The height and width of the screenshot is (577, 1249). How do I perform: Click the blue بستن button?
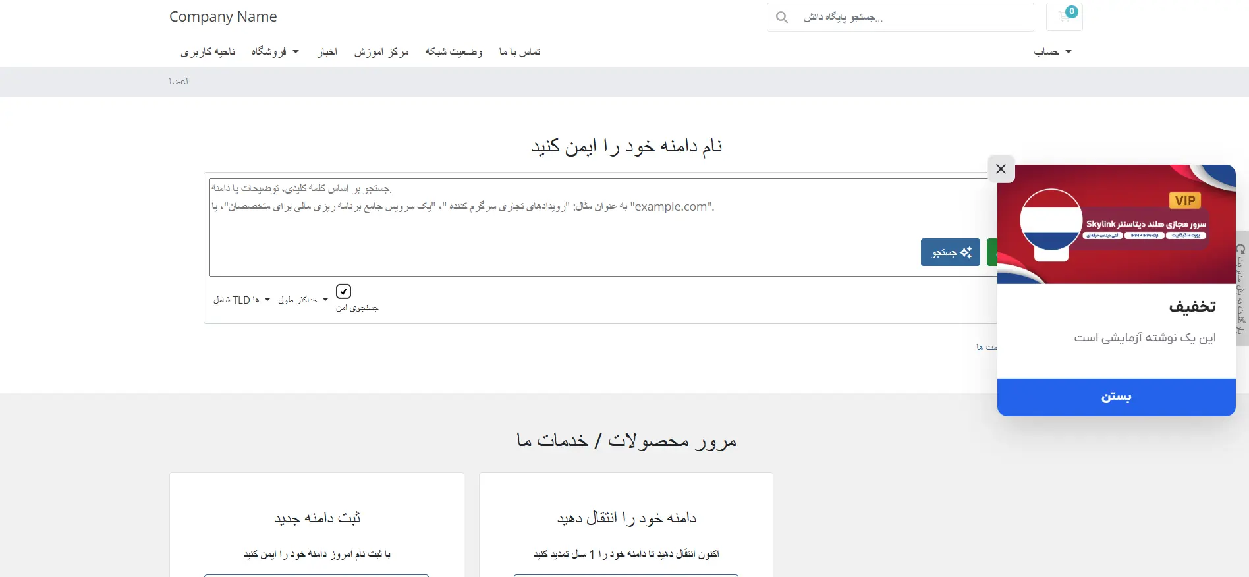[x=1116, y=397]
